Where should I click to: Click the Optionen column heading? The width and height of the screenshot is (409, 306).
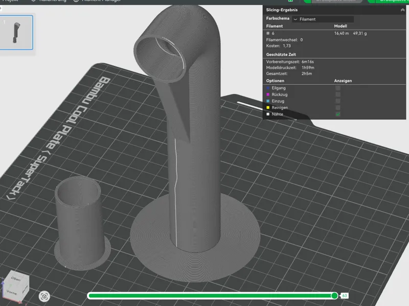(x=275, y=81)
